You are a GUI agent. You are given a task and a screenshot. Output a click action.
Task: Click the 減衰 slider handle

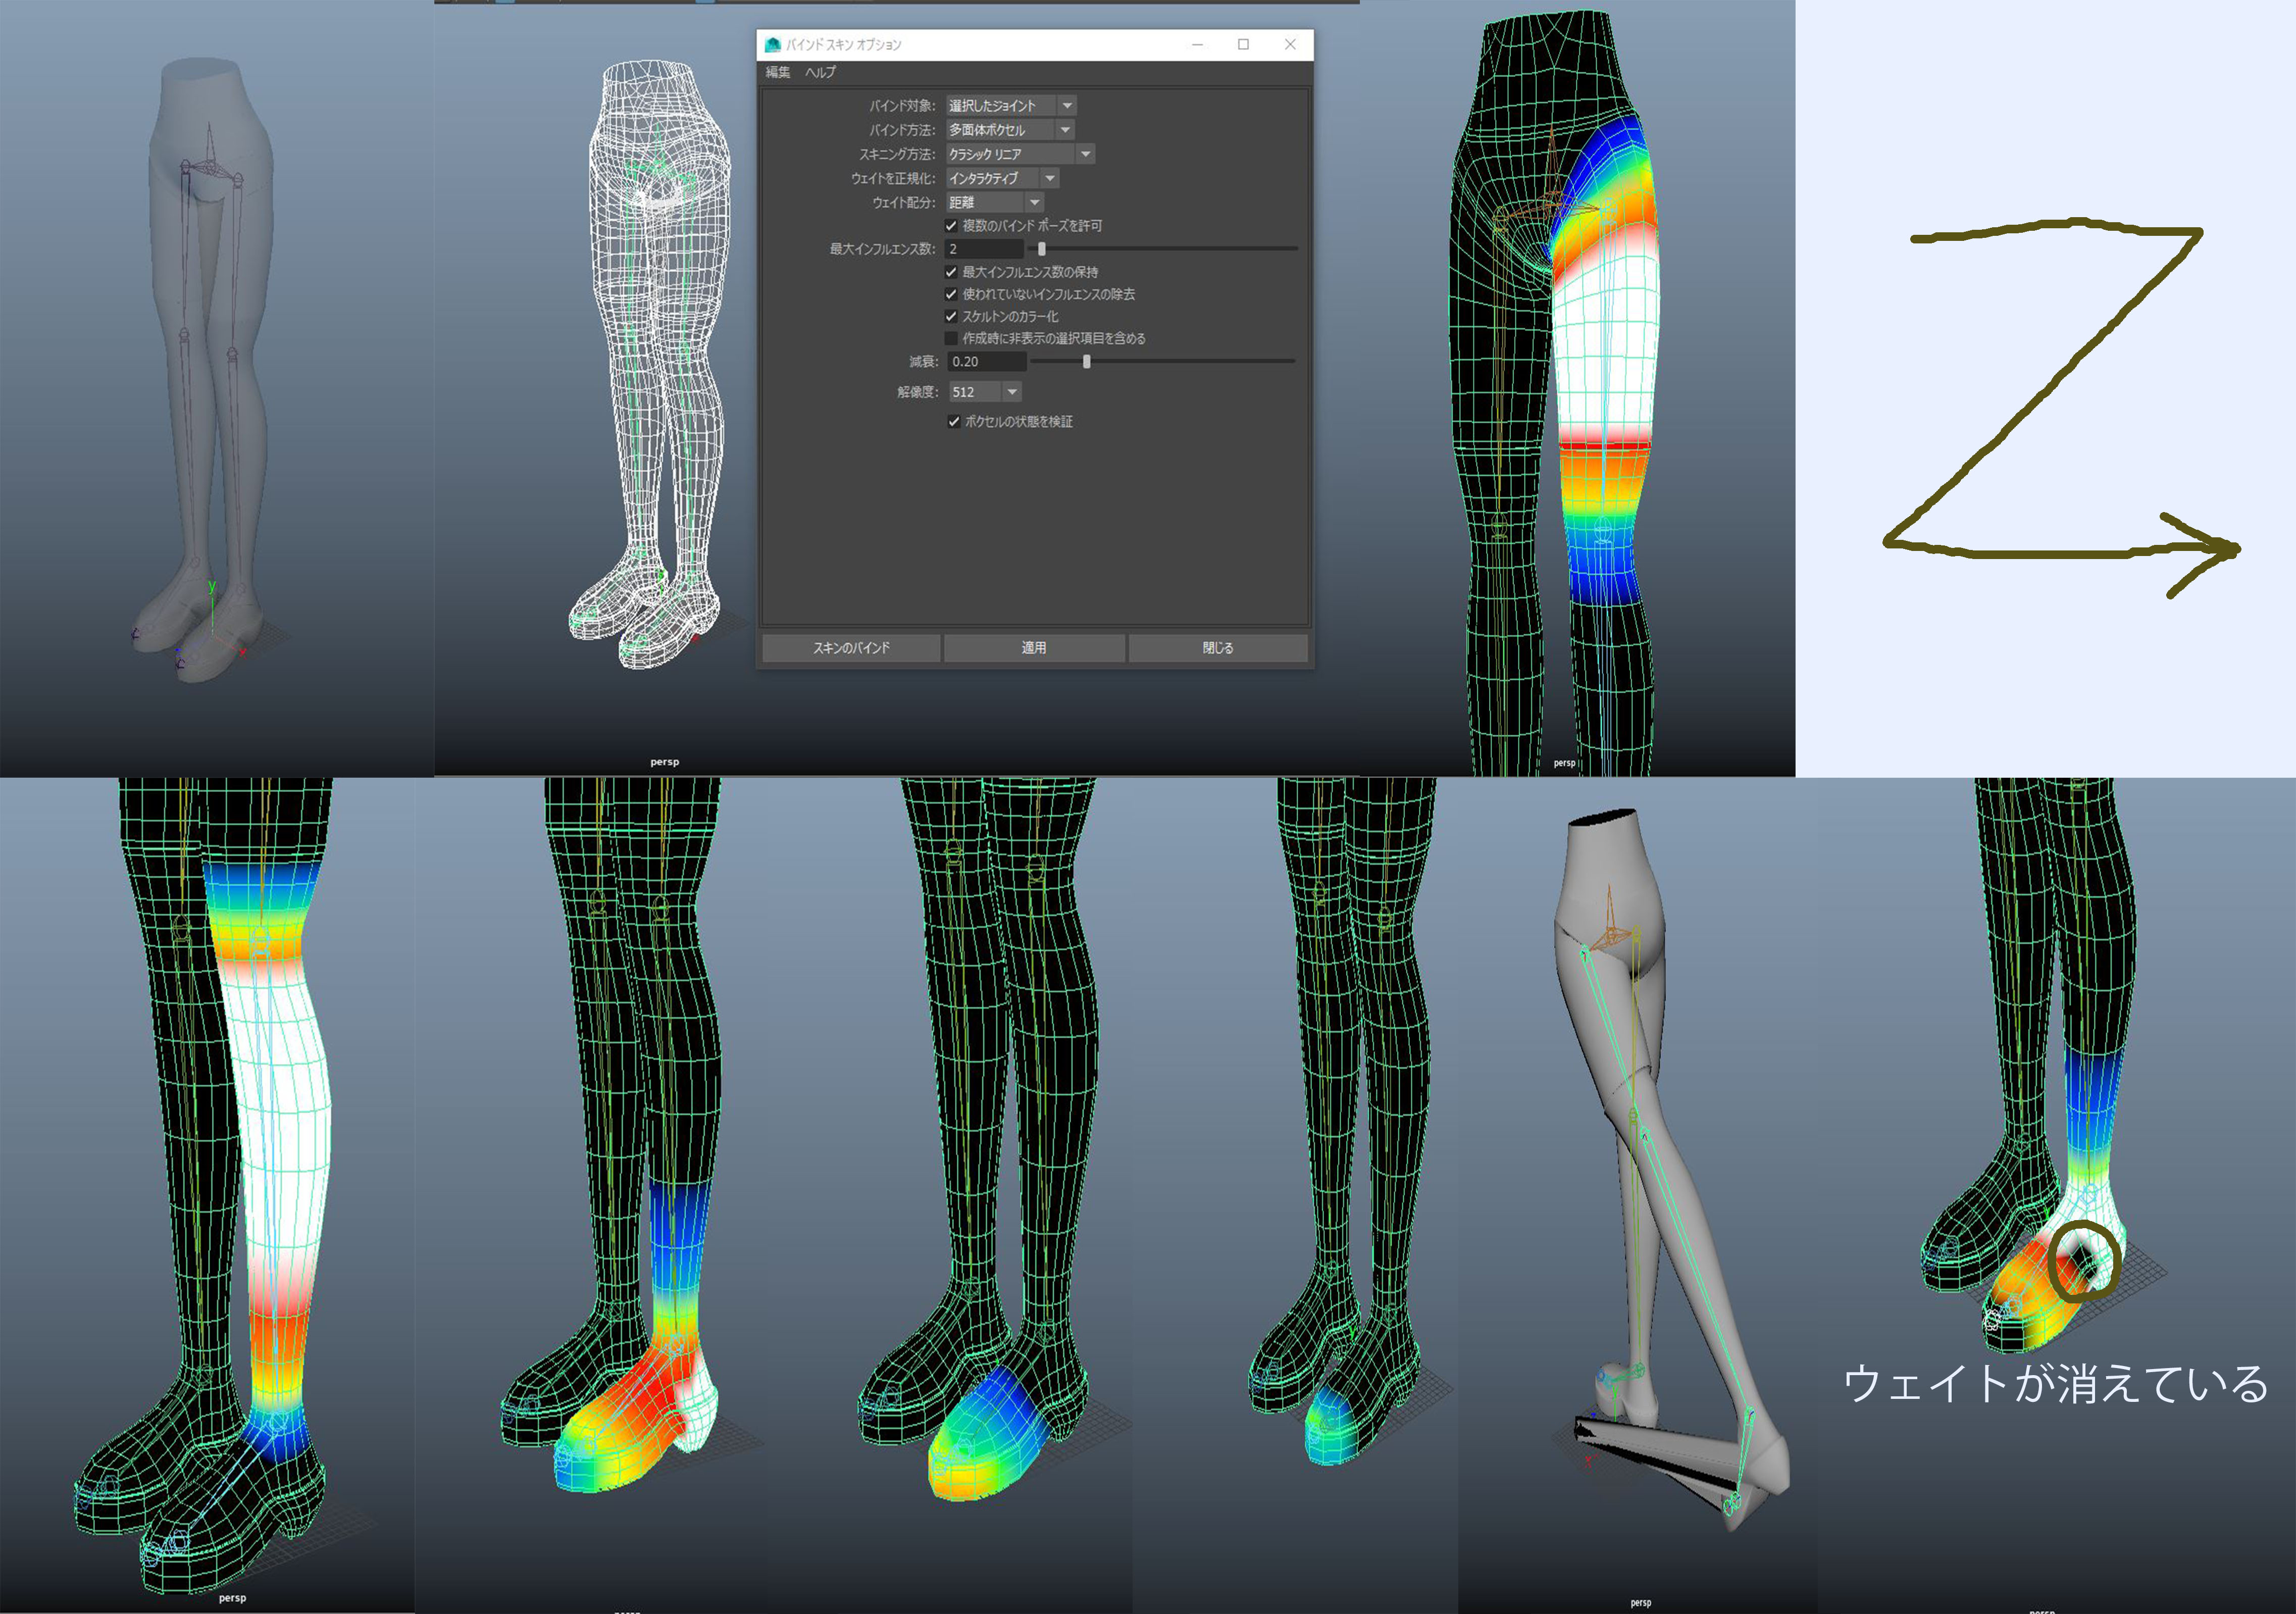1087,362
